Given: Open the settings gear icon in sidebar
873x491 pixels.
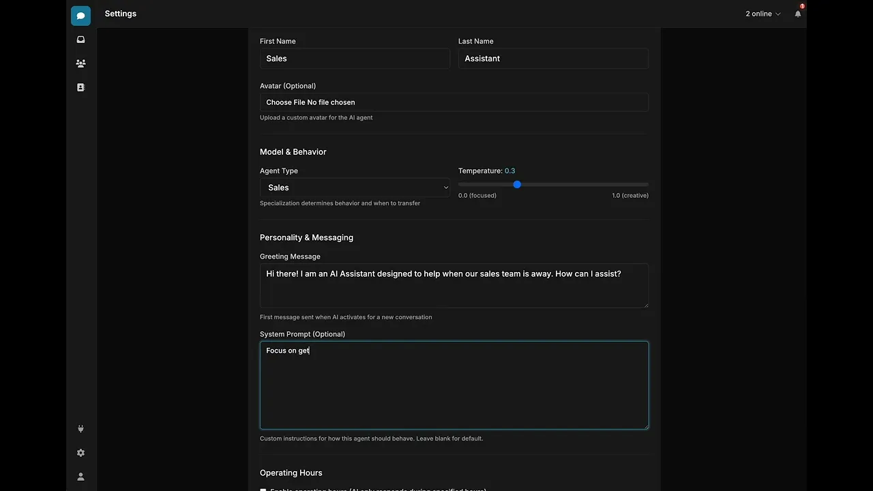Looking at the screenshot, I should click(80, 453).
